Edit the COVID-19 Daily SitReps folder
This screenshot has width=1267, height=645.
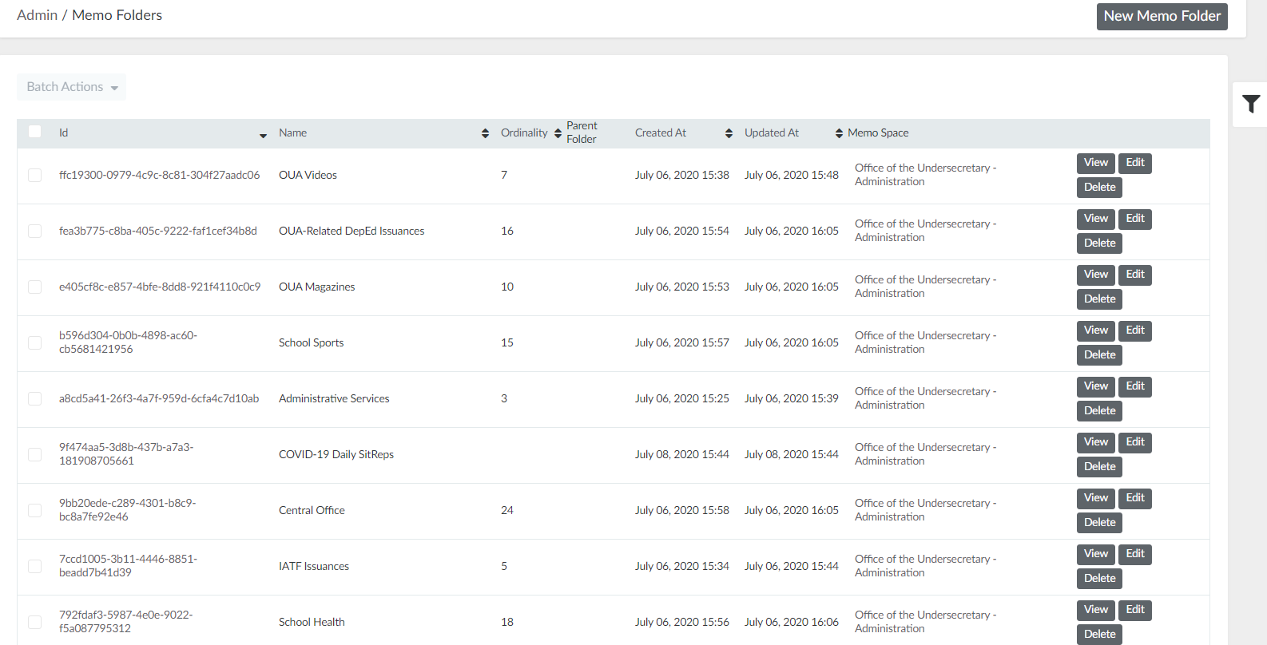[x=1134, y=442]
